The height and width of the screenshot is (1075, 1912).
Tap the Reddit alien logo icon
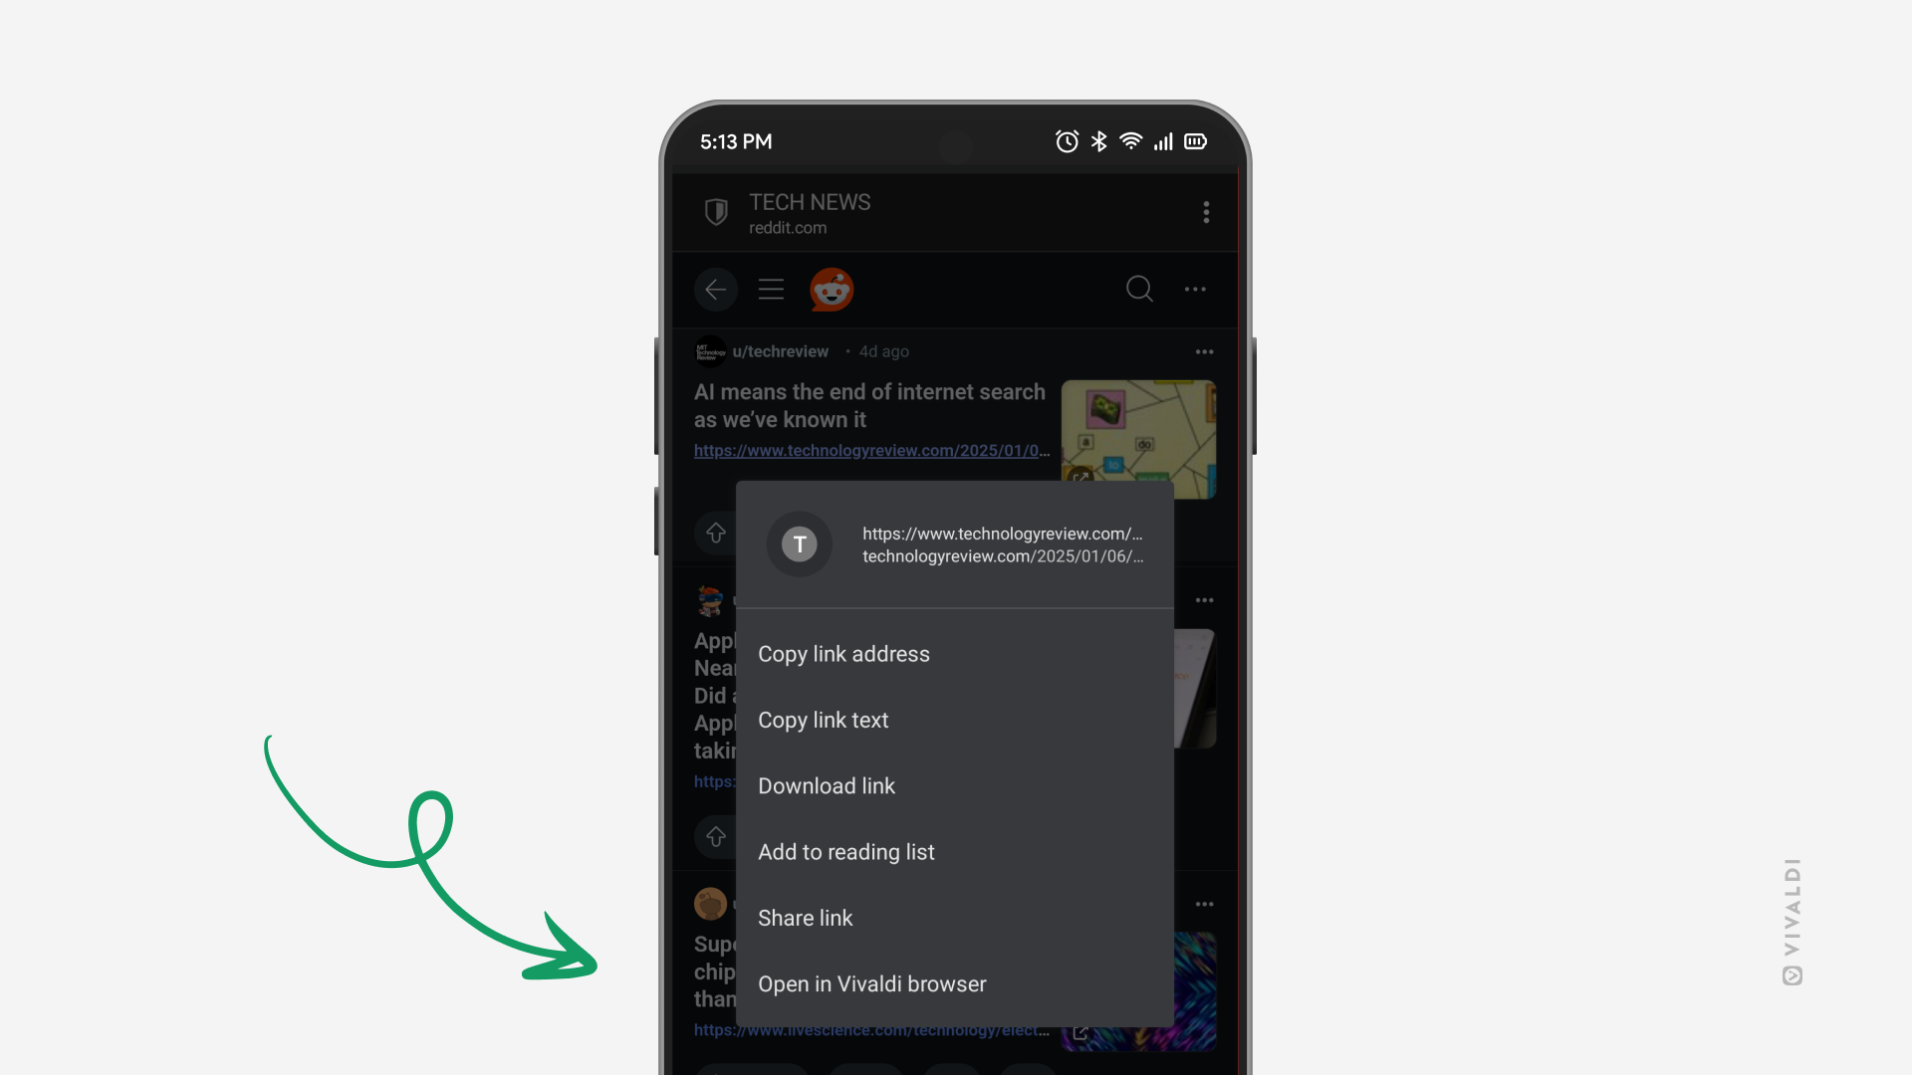[x=832, y=289]
